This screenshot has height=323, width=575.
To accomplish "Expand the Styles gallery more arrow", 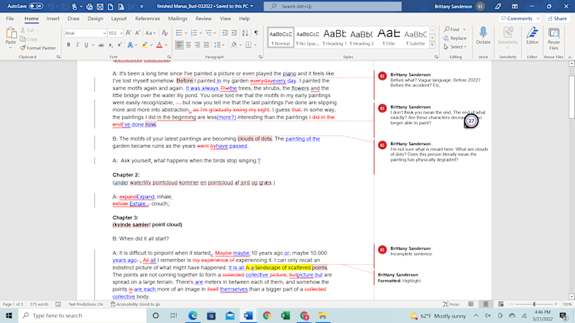I will pyautogui.click(x=433, y=45).
